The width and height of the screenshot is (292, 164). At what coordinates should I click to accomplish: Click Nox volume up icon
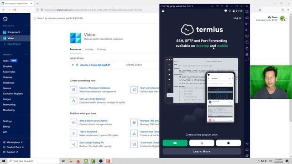click(x=247, y=24)
